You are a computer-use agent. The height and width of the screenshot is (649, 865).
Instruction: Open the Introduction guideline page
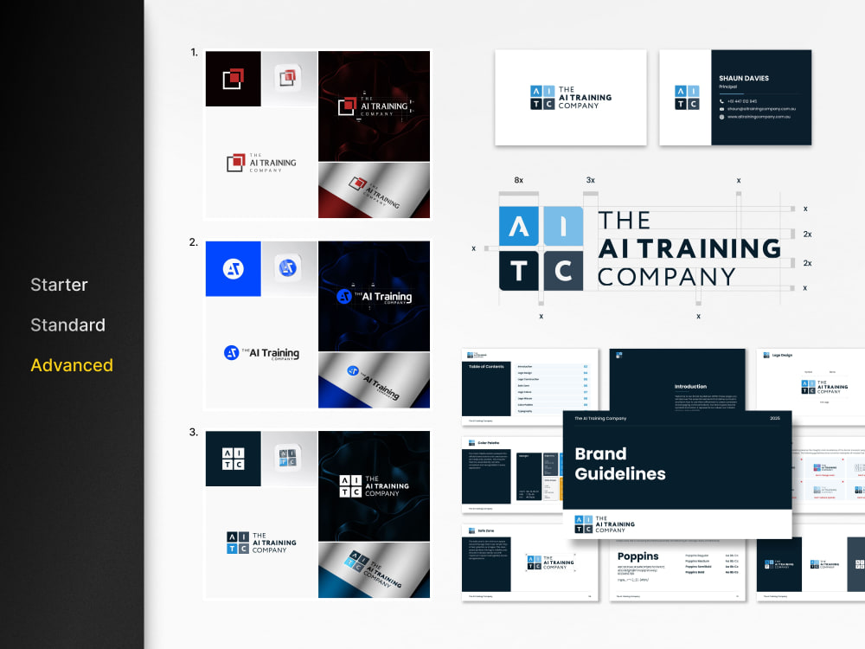click(x=677, y=380)
